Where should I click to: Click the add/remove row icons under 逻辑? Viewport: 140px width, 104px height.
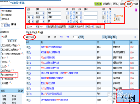click(28, 13)
